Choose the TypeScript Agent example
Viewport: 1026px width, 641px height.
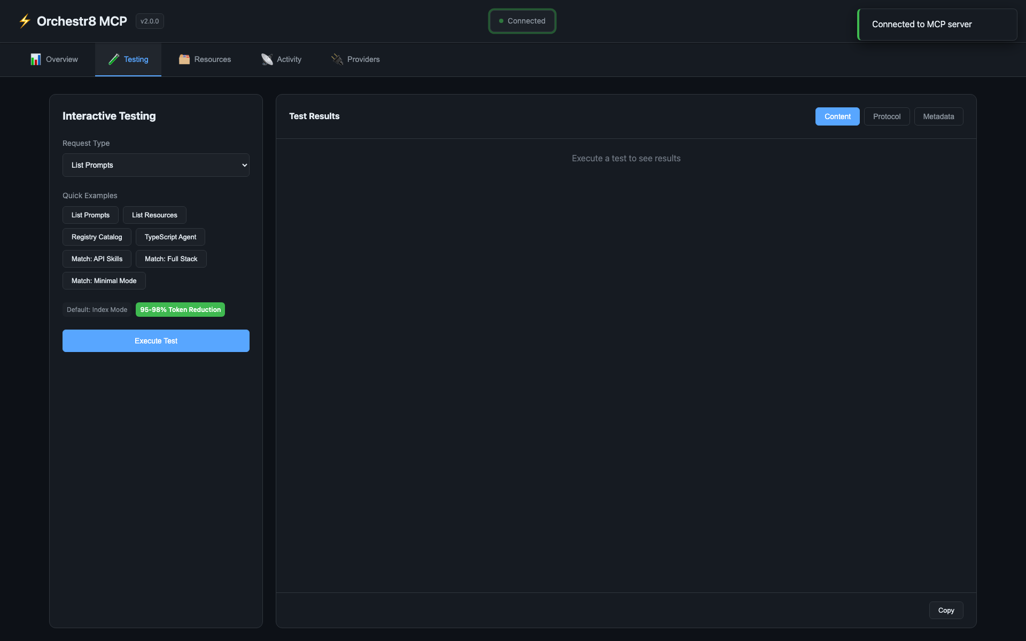170,237
